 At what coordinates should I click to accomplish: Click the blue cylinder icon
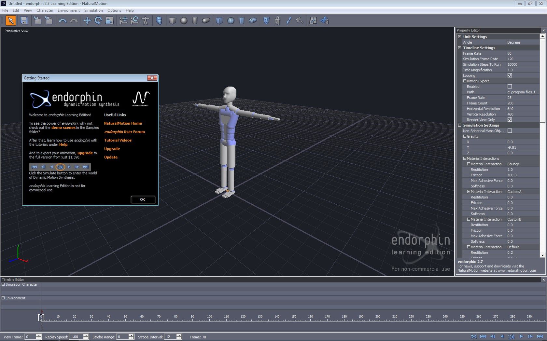tap(242, 21)
